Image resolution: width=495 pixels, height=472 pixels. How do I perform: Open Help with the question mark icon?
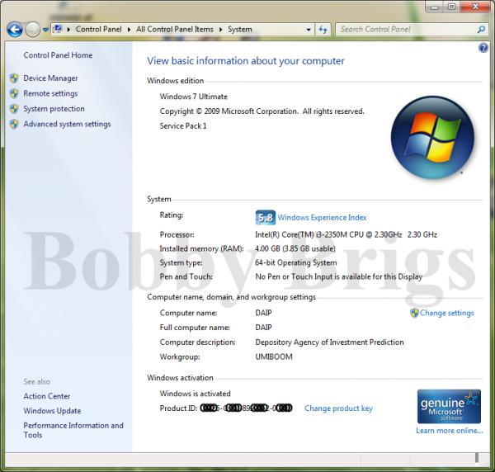(x=483, y=48)
